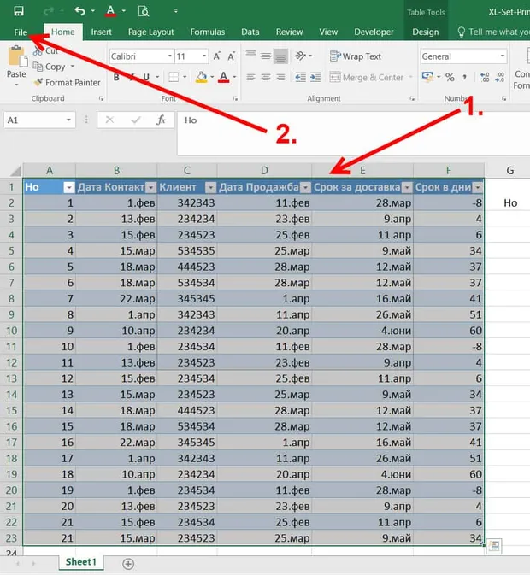Click the Insert Function fx icon

tap(161, 120)
